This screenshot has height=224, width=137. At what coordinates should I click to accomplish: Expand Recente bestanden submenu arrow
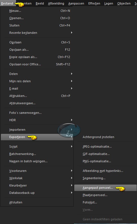click(x=71, y=33)
